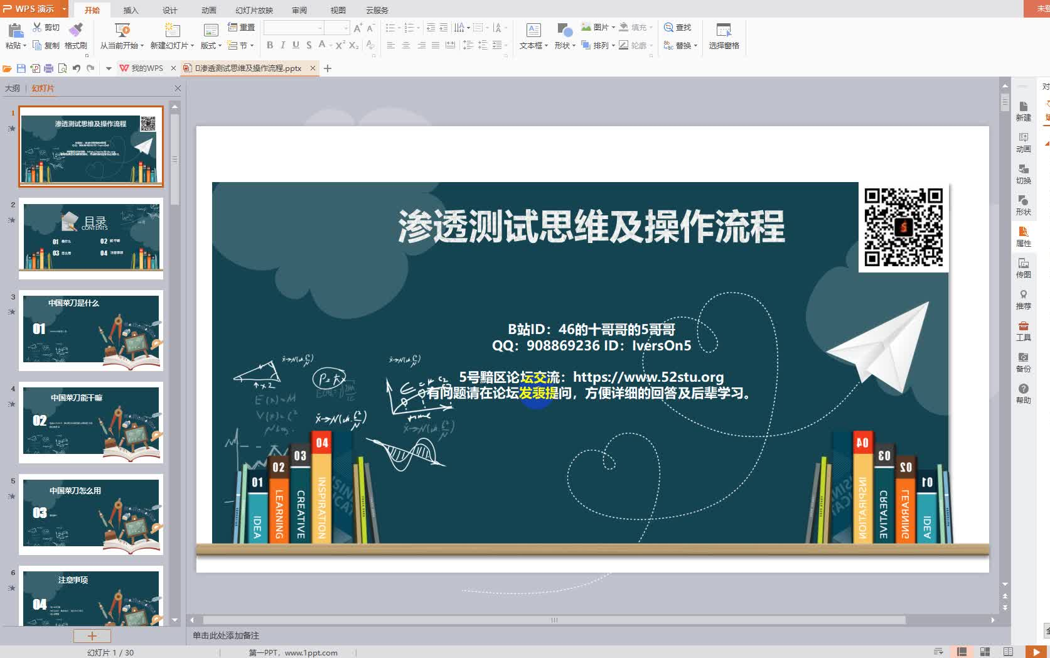Open the slide Layout (版式) icon
Image resolution: width=1050 pixels, height=658 pixels.
pos(211,30)
